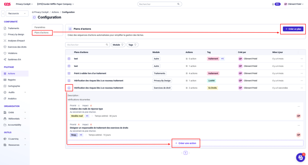Expand the Privacy By Design plan row
Image resolution: width=308 pixels, height=165 pixels.
tap(69, 81)
